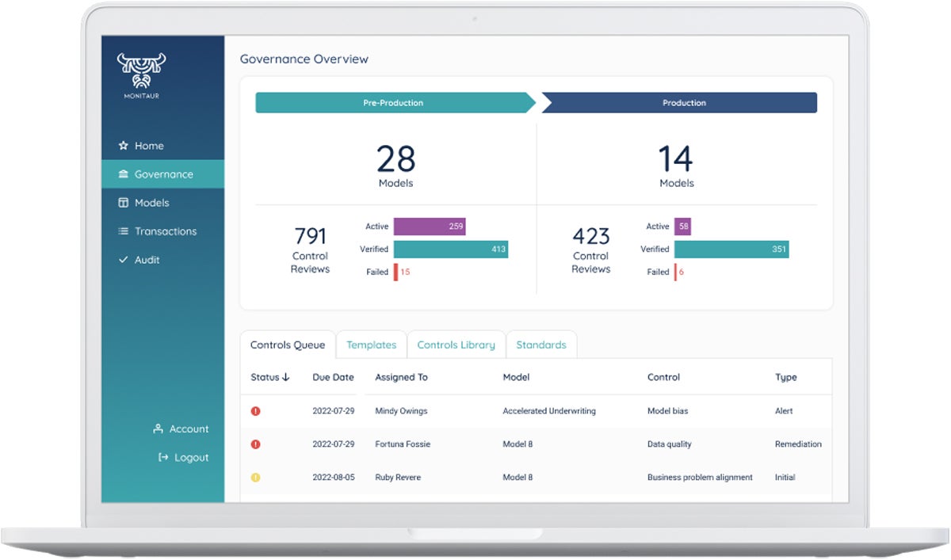Click Ruby Revere in the table
951x560 pixels.
coord(398,478)
